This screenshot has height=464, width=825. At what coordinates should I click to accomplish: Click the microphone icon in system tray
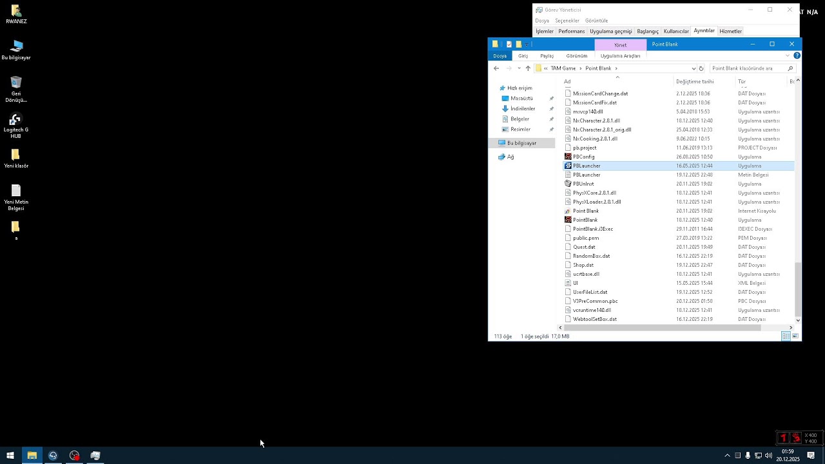coord(748,456)
